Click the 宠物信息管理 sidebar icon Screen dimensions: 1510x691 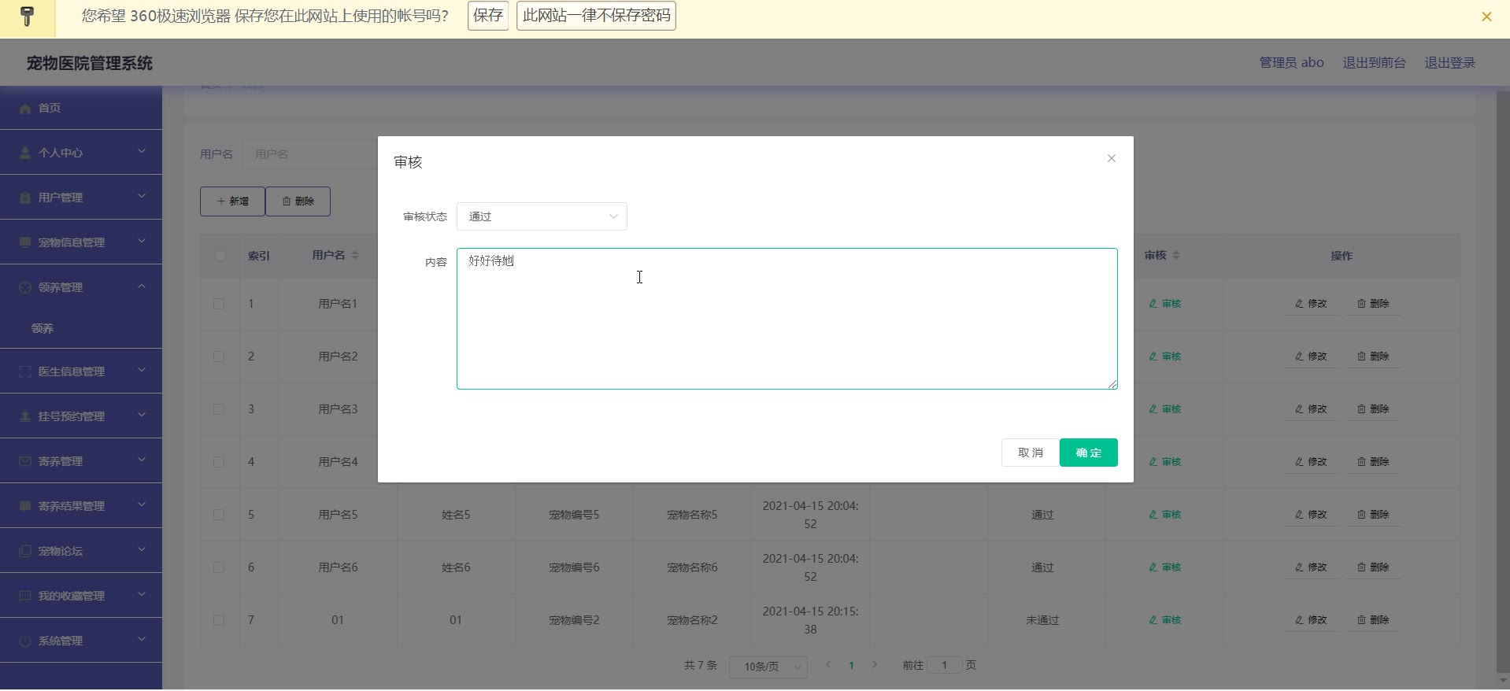click(x=25, y=242)
